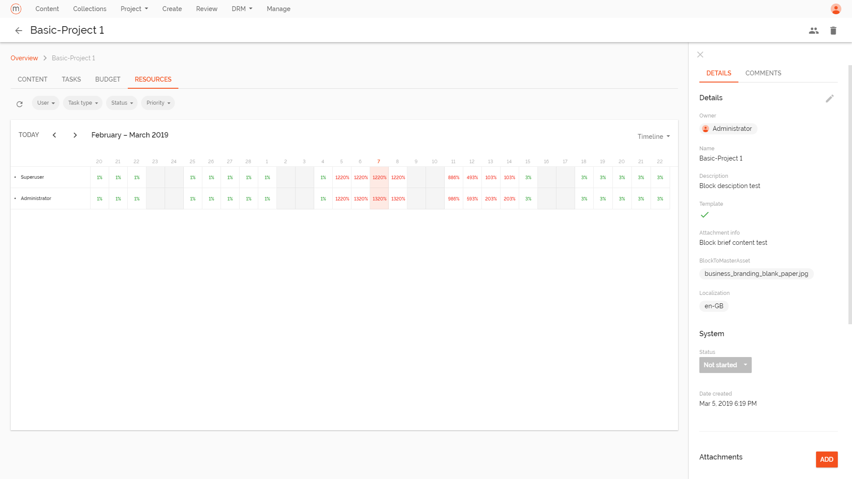Open the Timeline view dropdown
The width and height of the screenshot is (852, 479).
(x=654, y=137)
